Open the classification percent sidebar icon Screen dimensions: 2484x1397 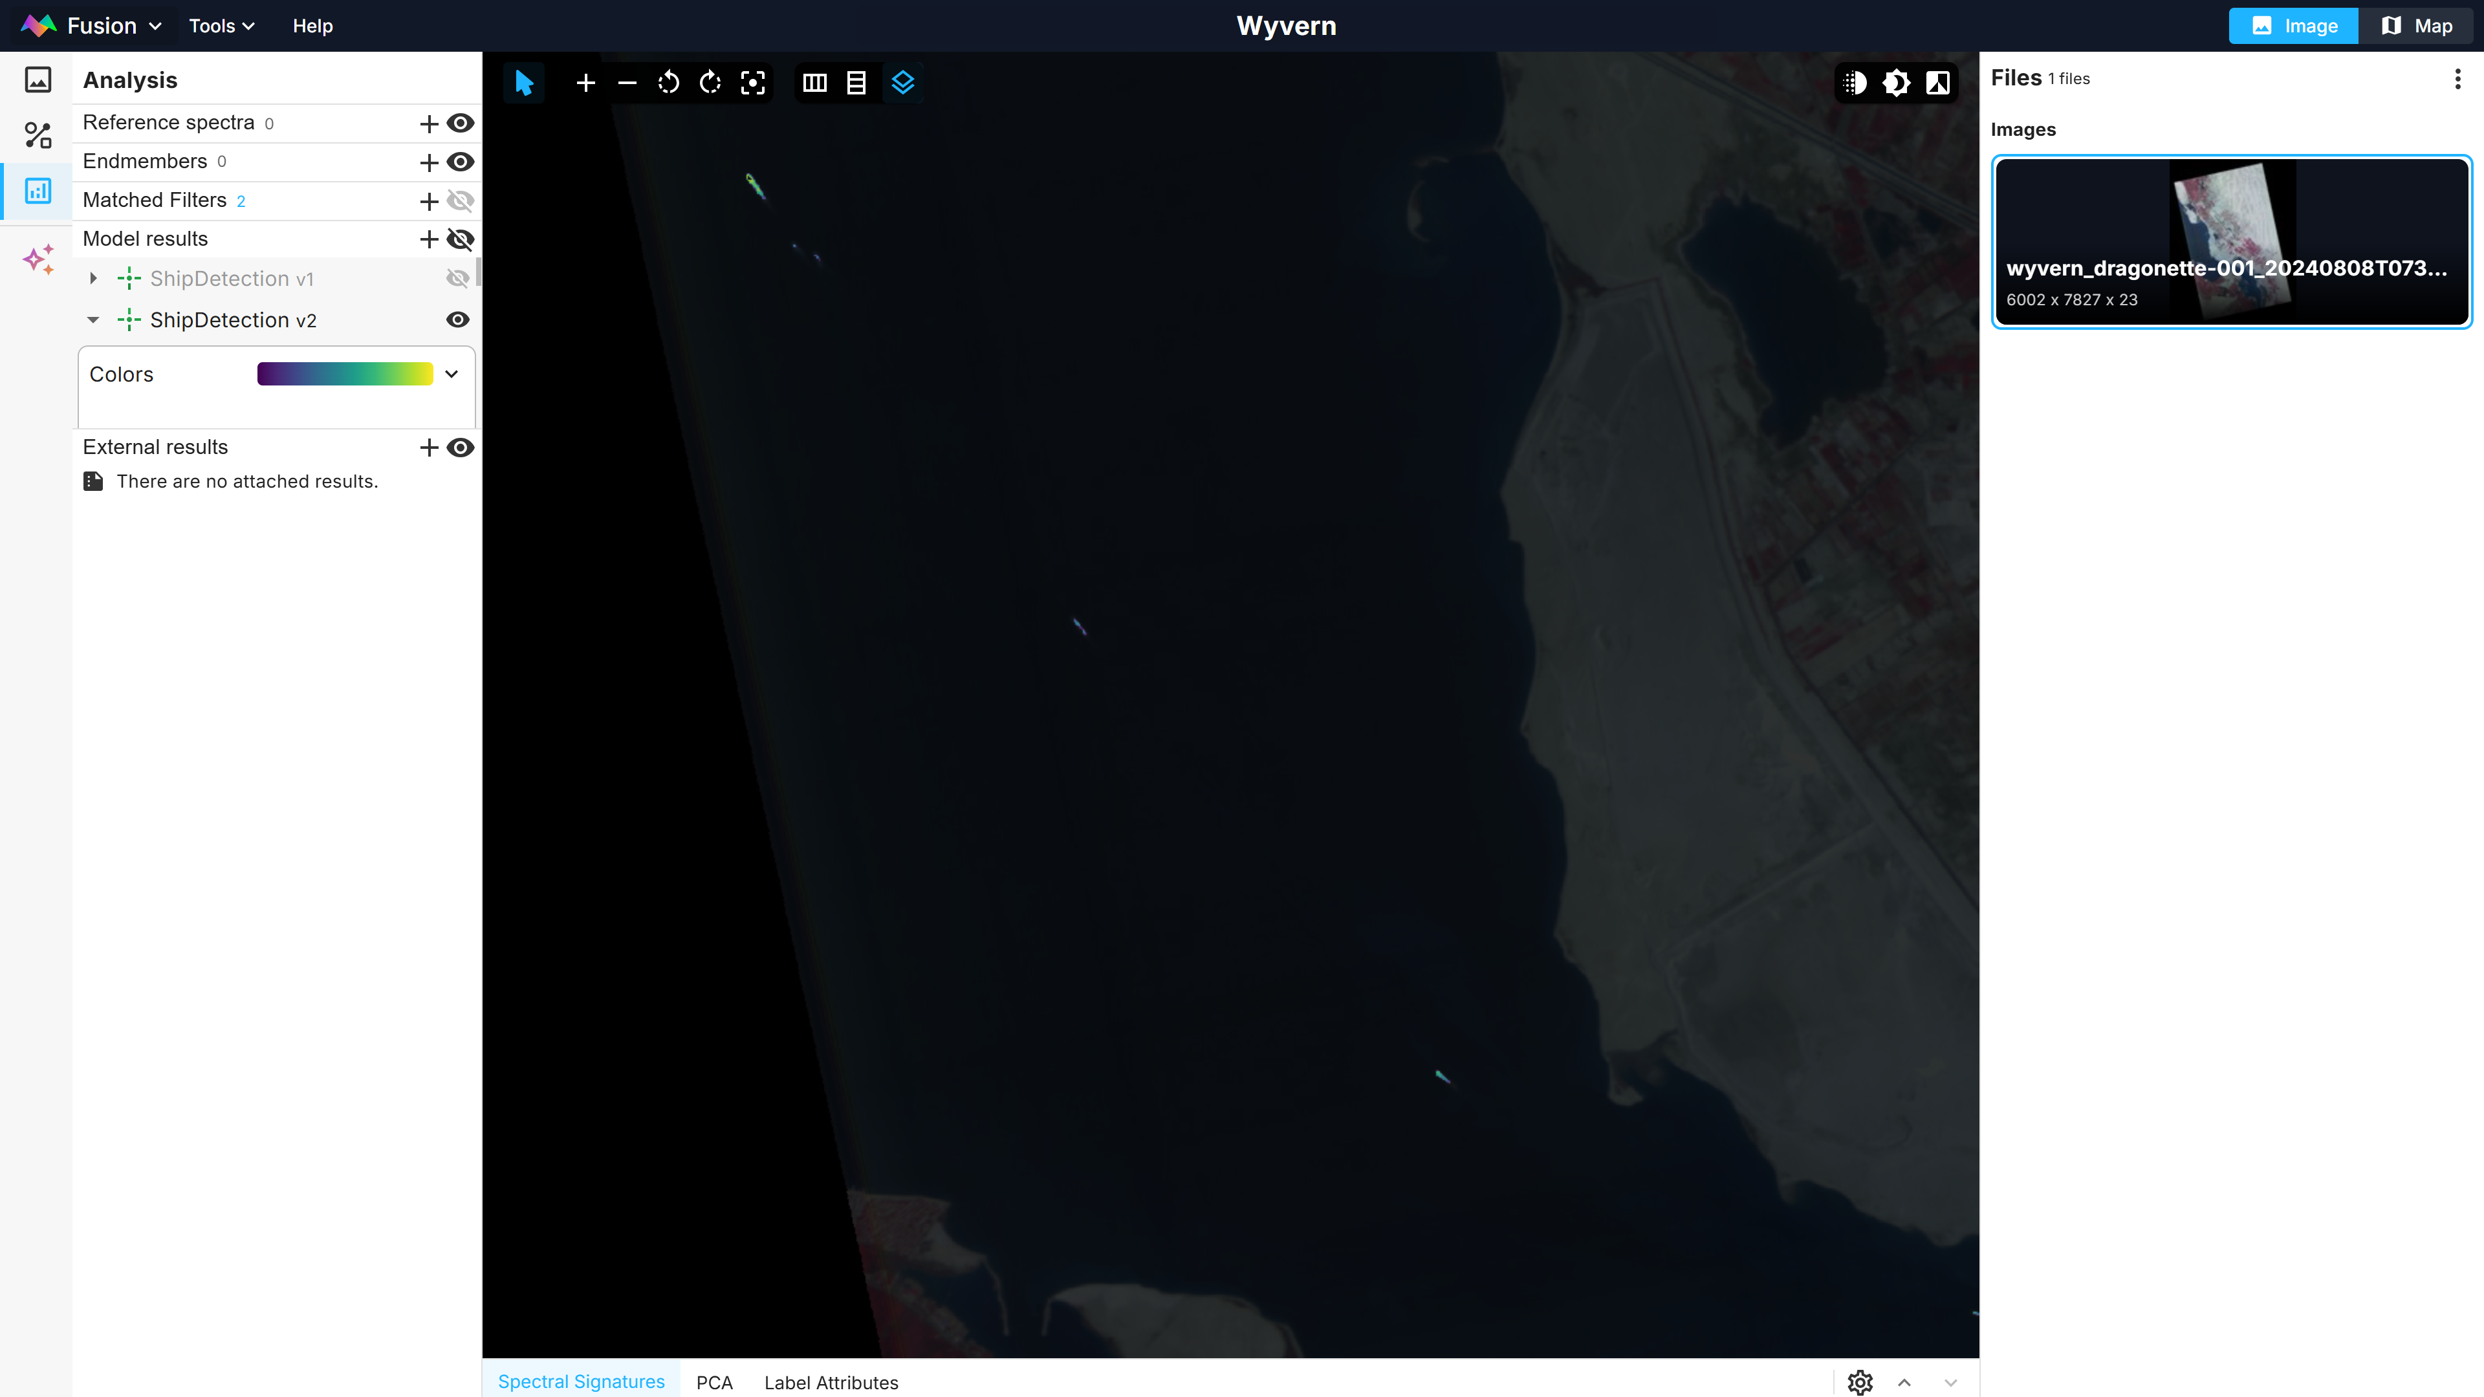[38, 135]
